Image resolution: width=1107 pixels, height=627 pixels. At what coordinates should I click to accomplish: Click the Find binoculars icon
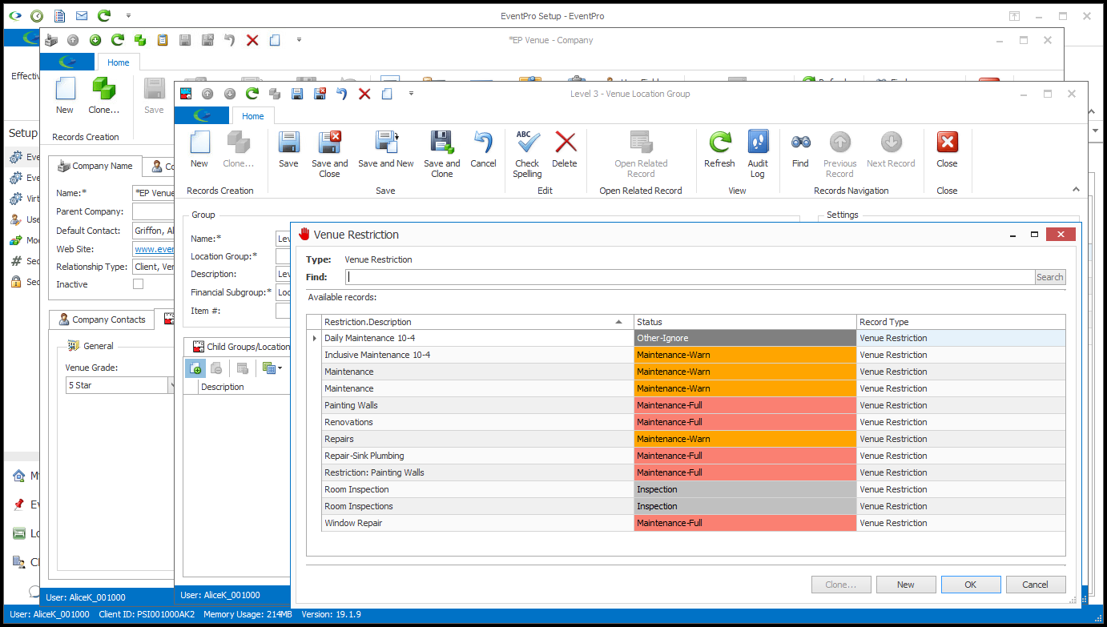pyautogui.click(x=800, y=143)
